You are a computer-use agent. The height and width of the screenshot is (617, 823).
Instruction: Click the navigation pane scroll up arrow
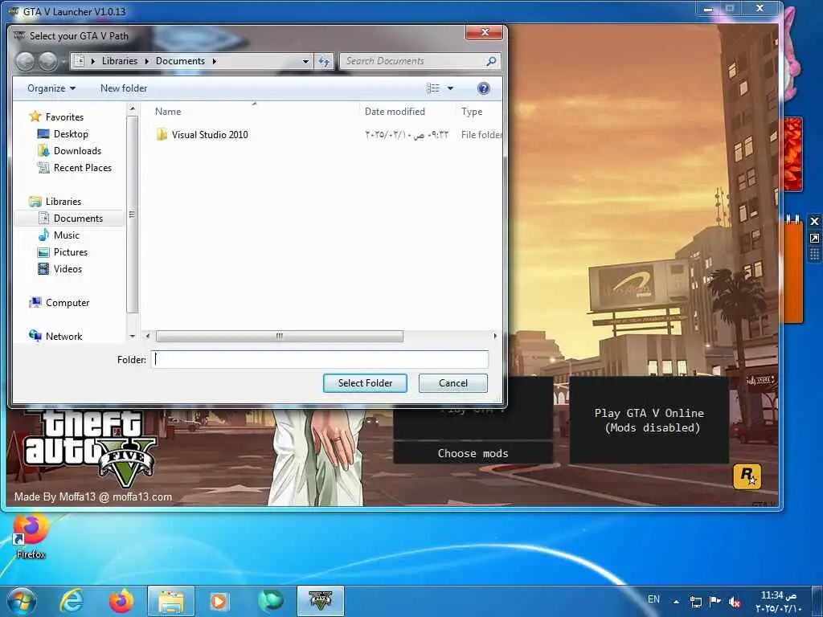point(133,109)
